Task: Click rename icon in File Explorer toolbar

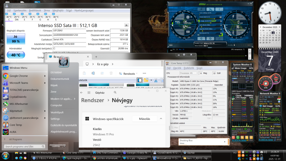Action: pyautogui.click(x=93, y=73)
